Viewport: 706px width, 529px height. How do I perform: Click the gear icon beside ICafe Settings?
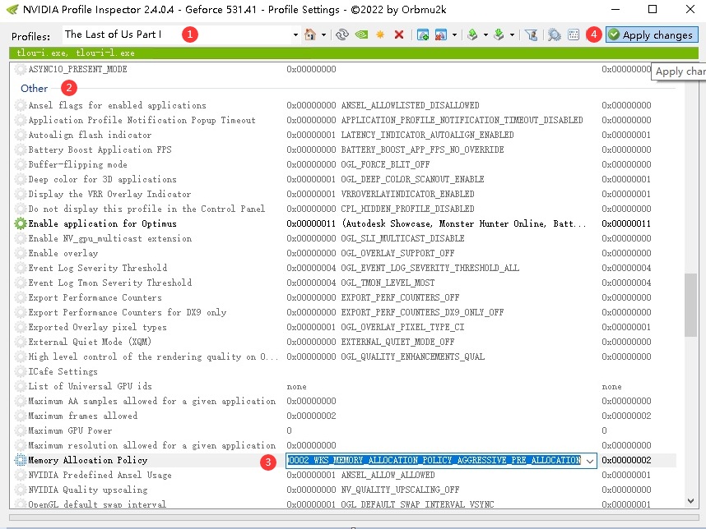tap(21, 371)
